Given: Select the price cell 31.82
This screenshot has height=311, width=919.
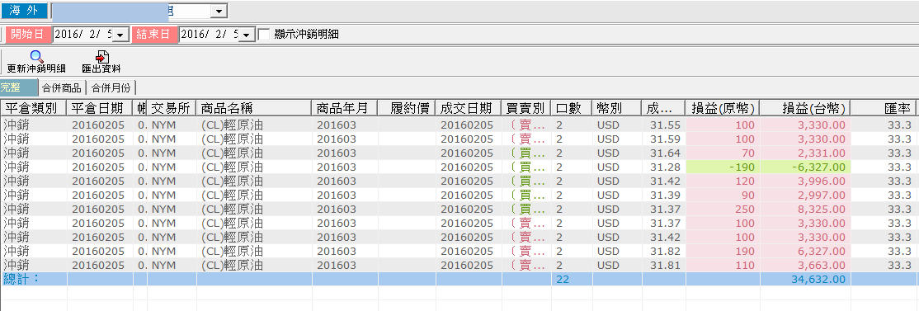Looking at the screenshot, I should coord(665,252).
